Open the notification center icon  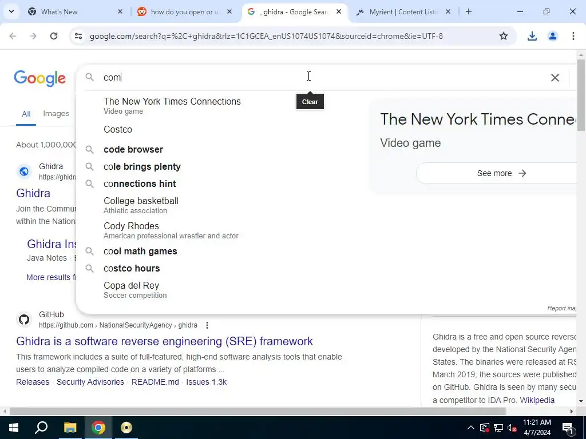tap(568, 428)
